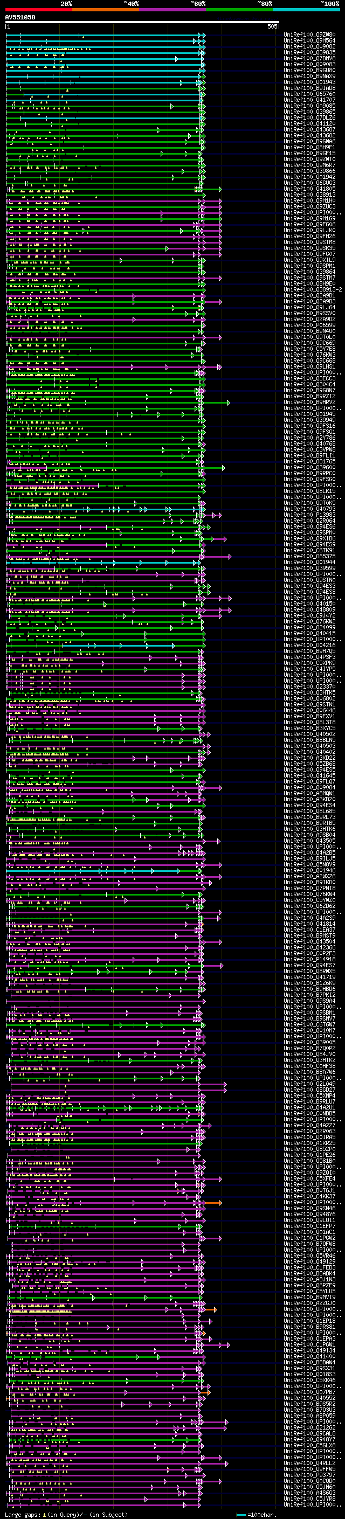Open hit UniRef100_Q7DMV8

[309, 58]
